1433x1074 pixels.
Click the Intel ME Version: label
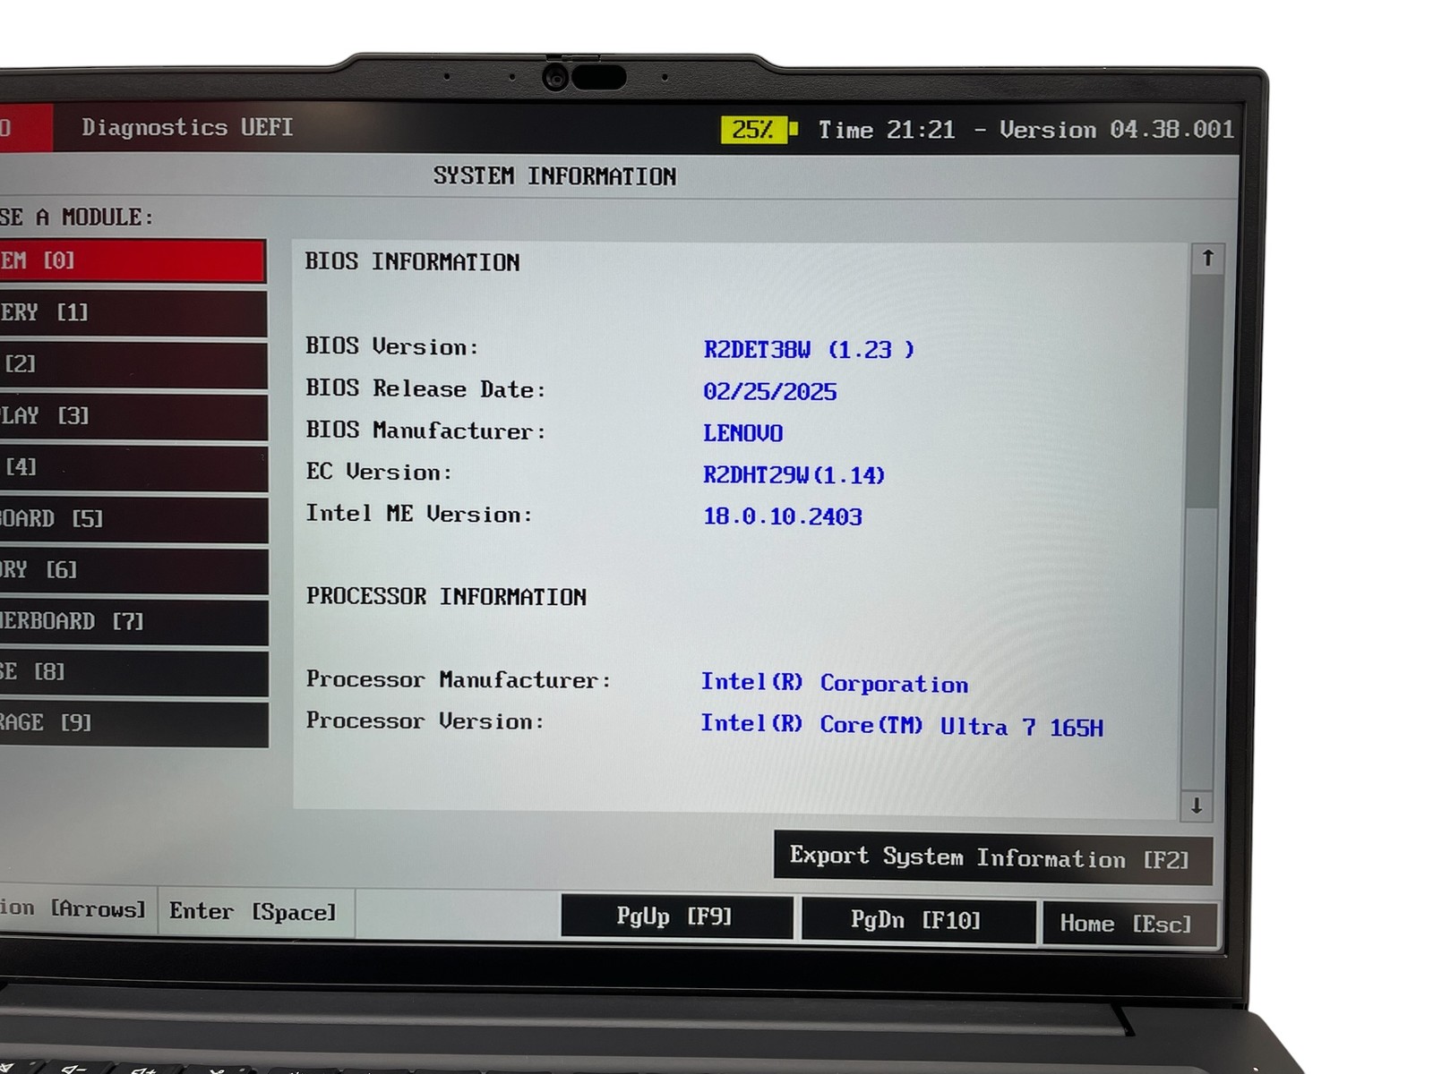click(419, 514)
